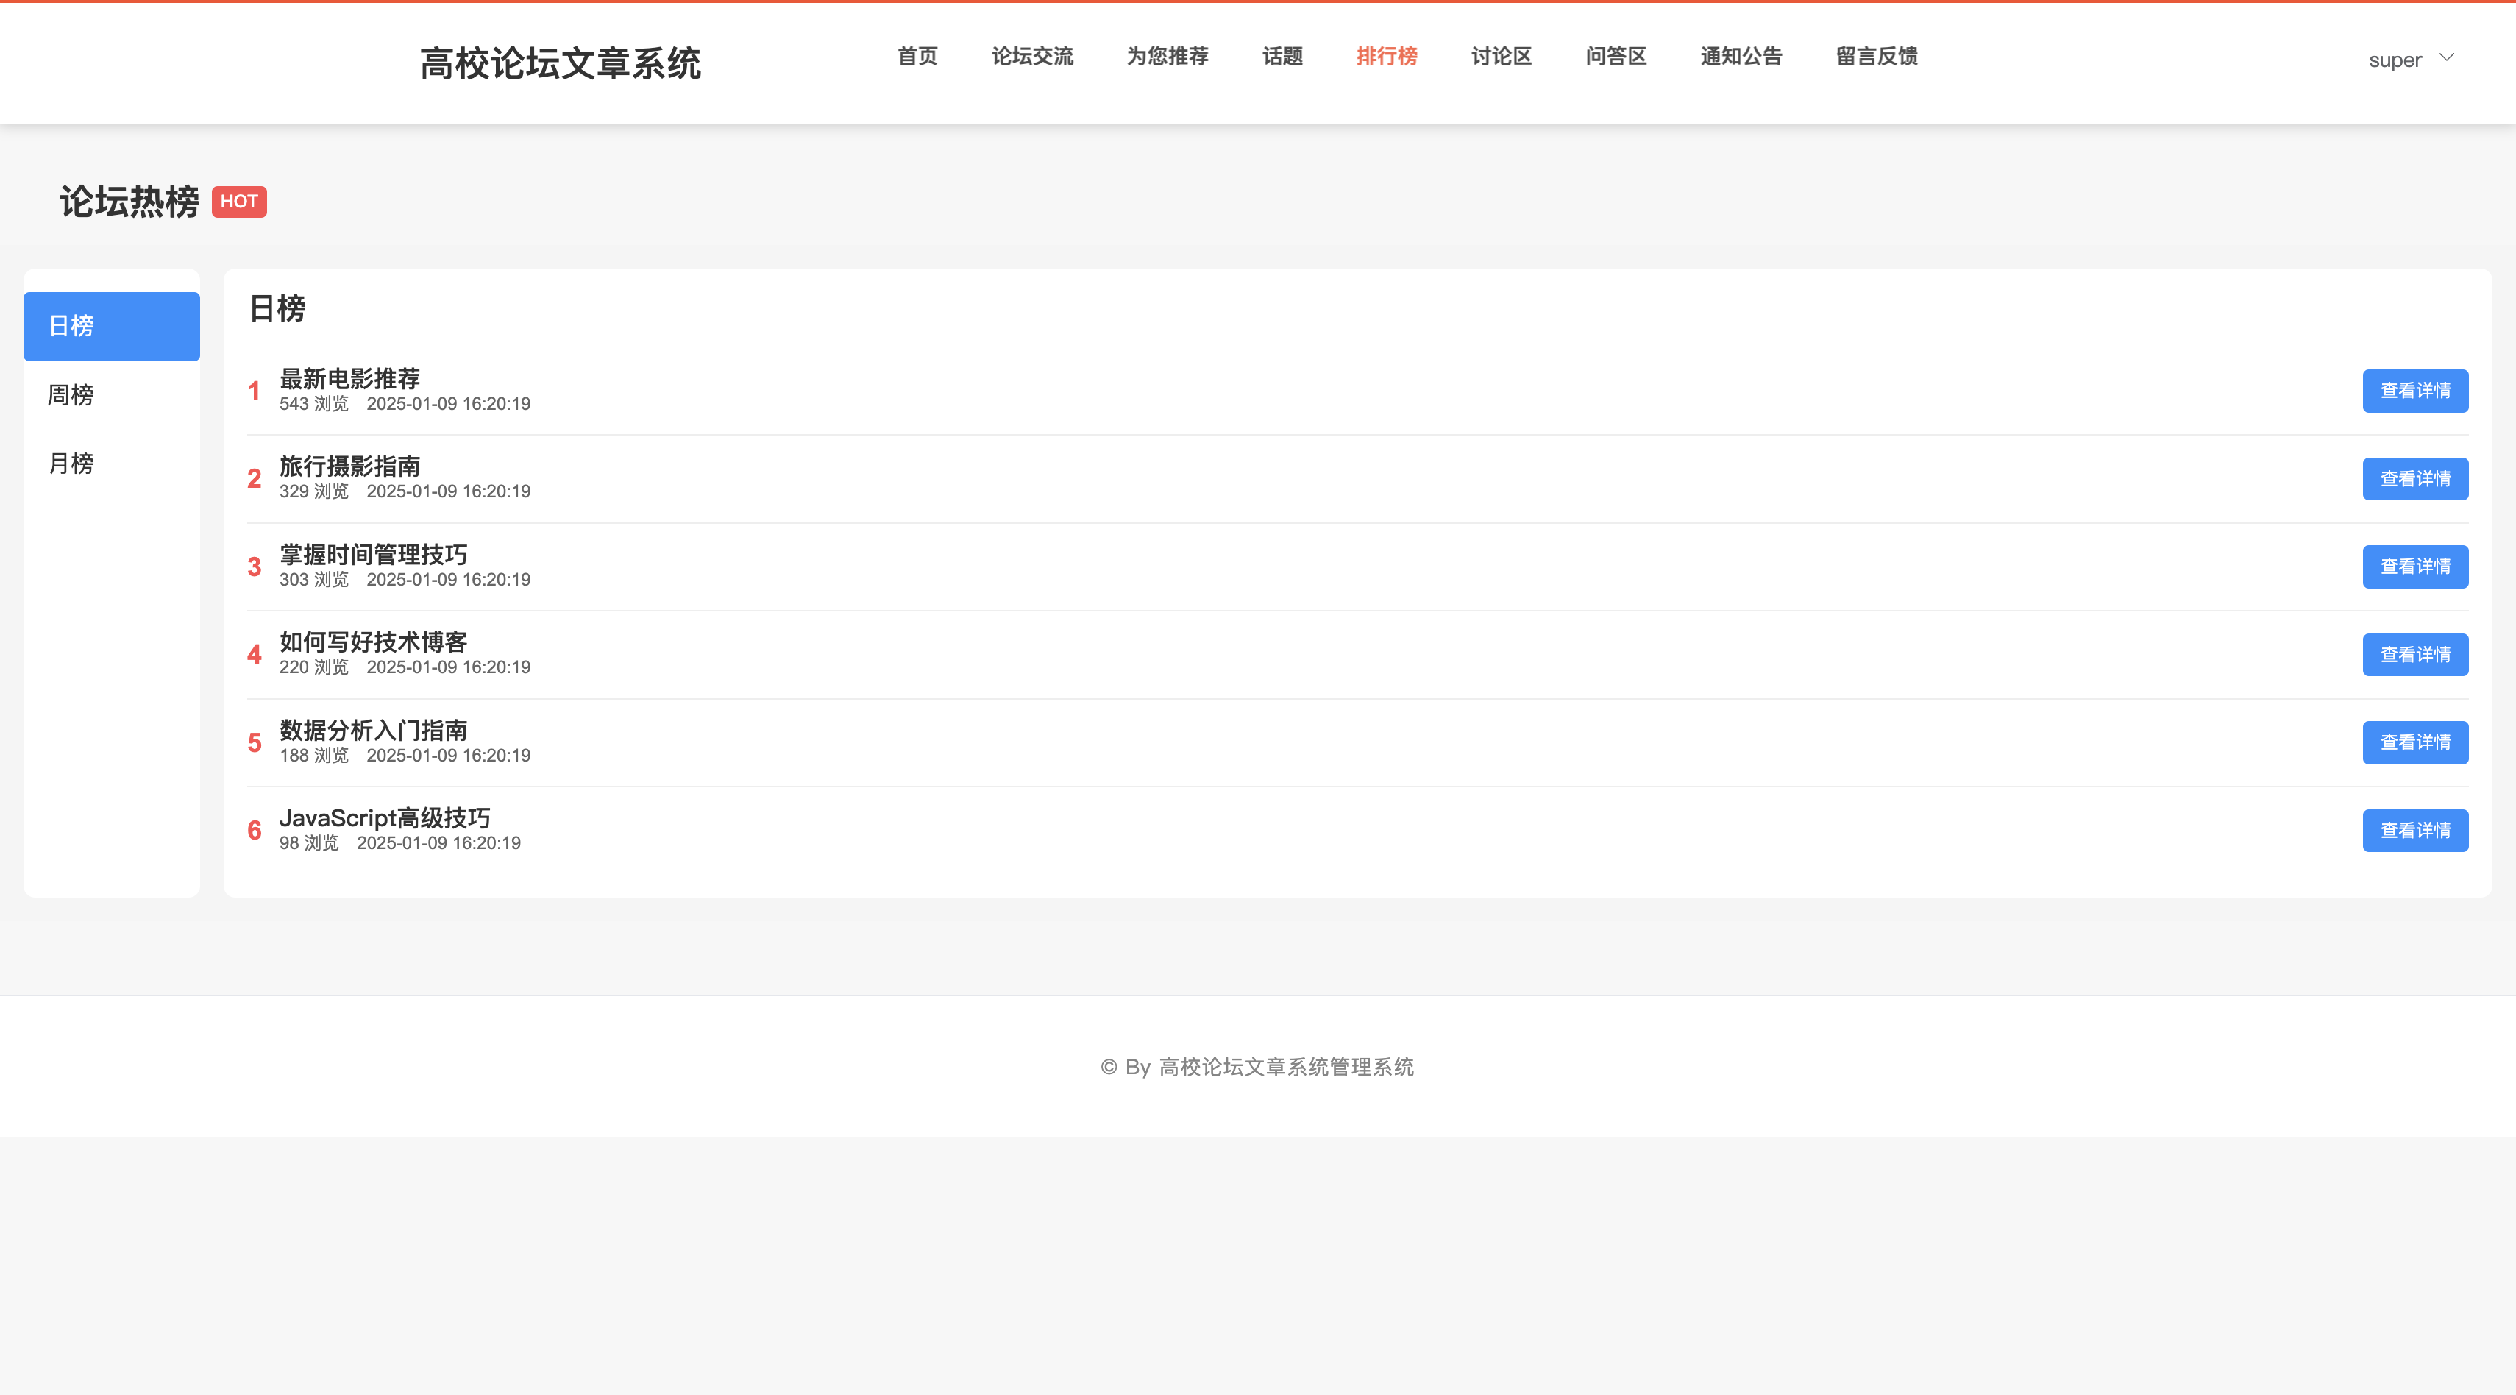Open the 讨论区 section
Viewport: 2516px width, 1395px height.
point(1500,57)
